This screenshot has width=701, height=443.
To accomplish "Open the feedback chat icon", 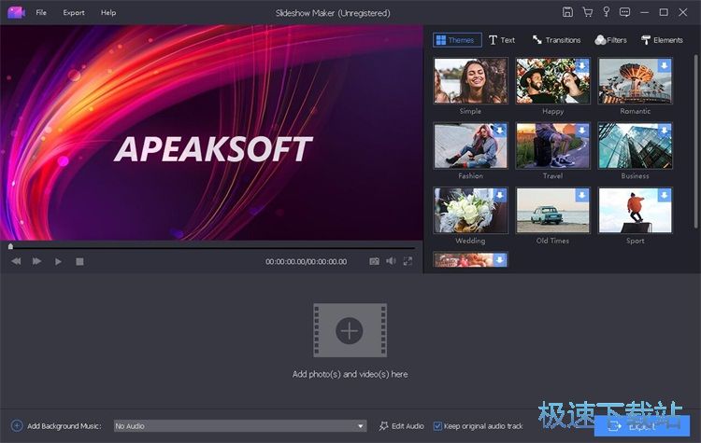I will [624, 12].
